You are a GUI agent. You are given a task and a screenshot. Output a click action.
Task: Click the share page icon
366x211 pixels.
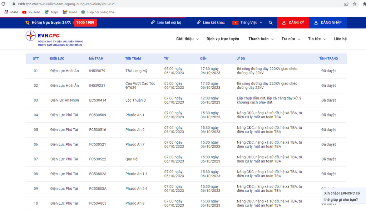point(346,4)
